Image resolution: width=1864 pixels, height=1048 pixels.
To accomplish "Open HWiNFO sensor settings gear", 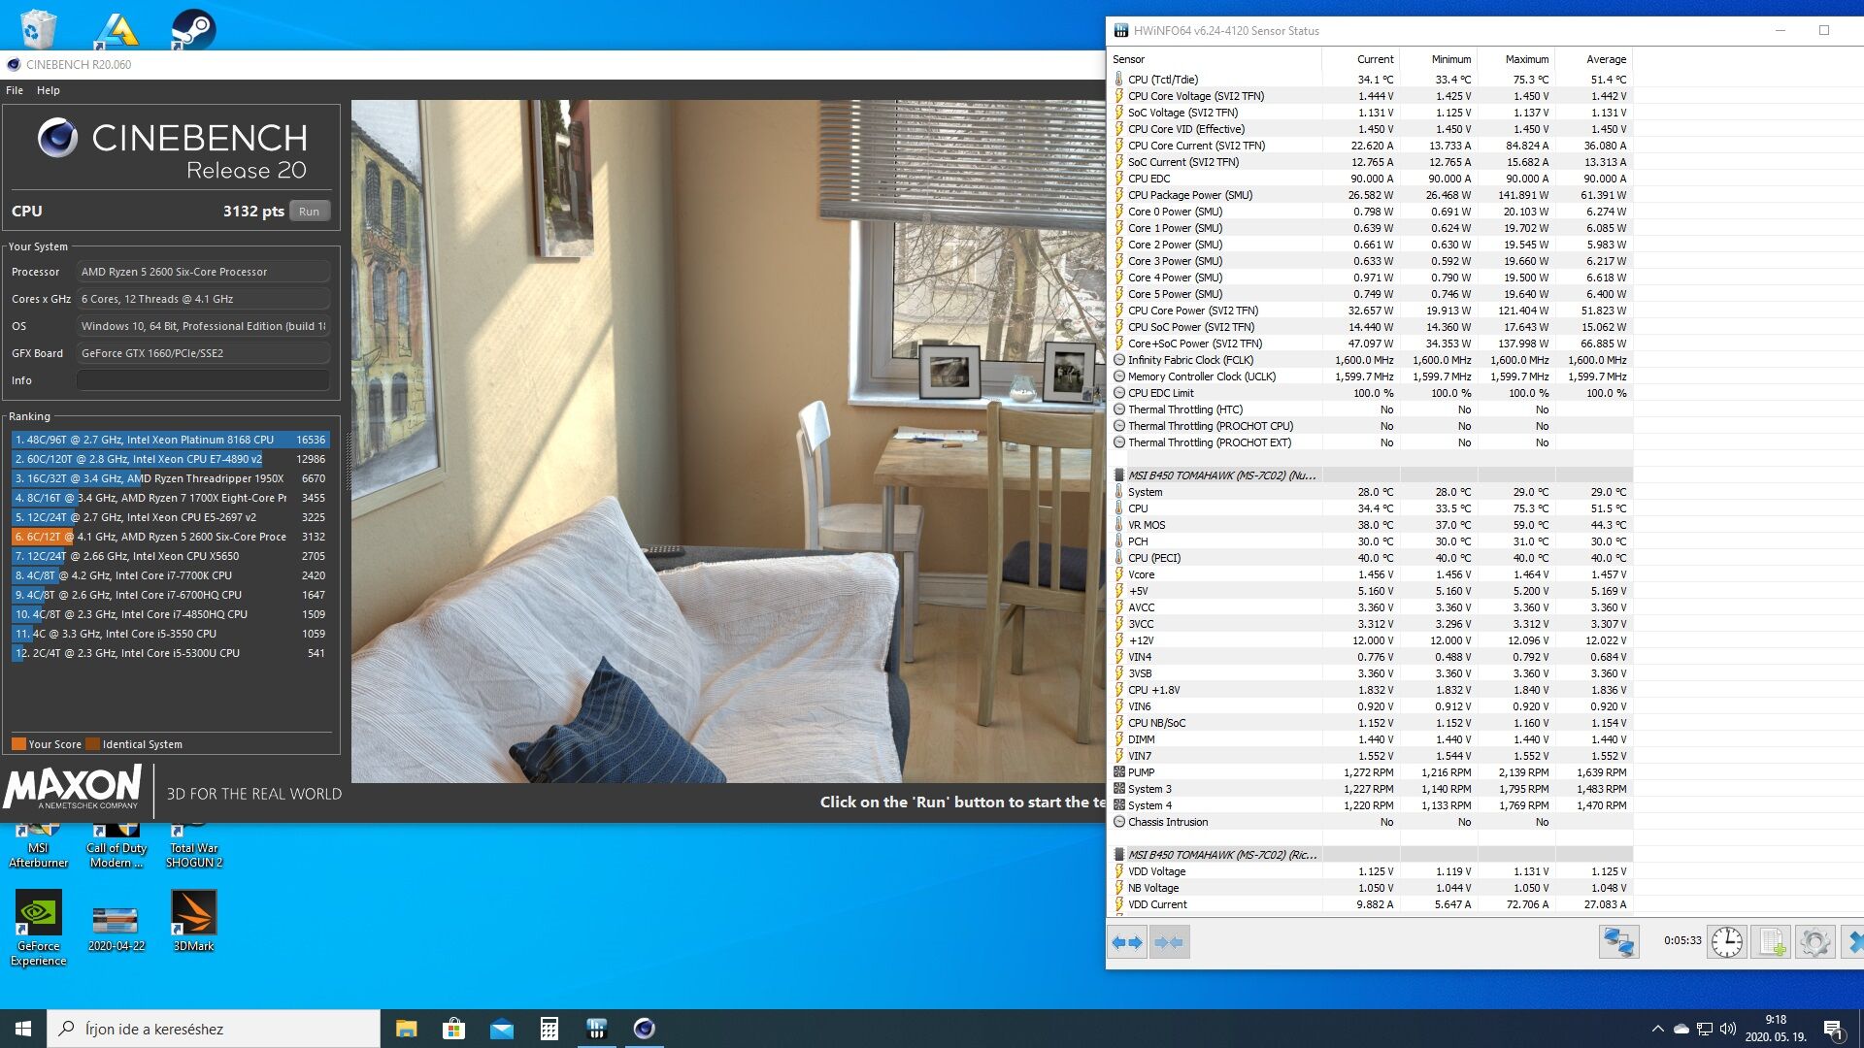I will point(1814,941).
